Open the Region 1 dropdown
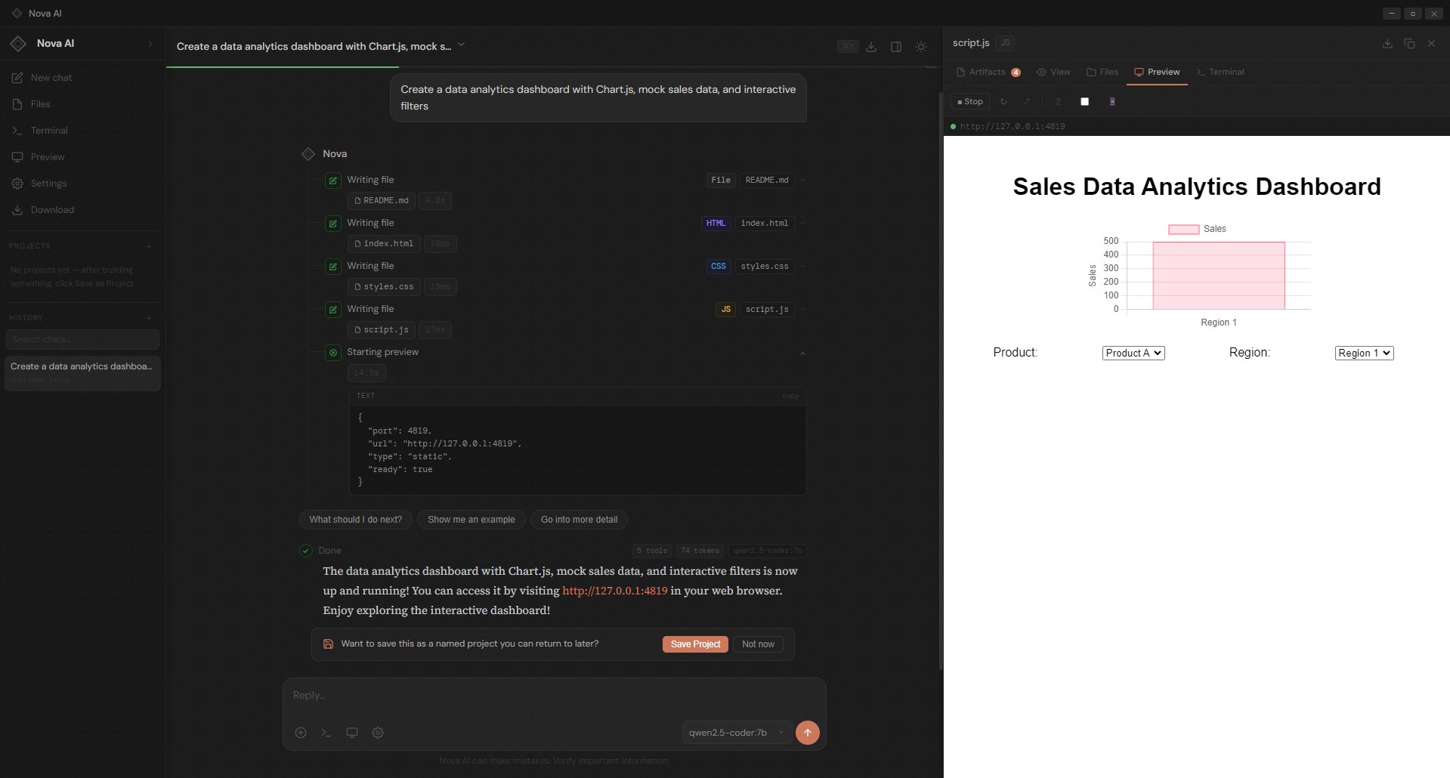This screenshot has height=778, width=1450. 1364,353
